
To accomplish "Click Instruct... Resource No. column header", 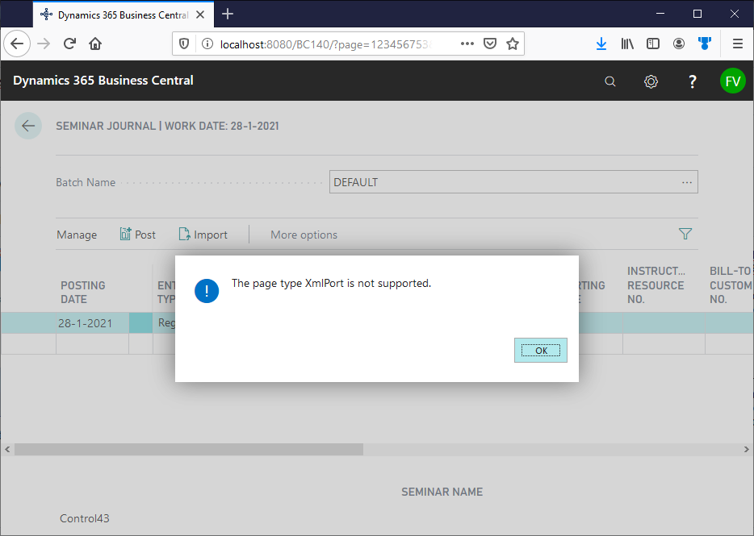I will (656, 285).
